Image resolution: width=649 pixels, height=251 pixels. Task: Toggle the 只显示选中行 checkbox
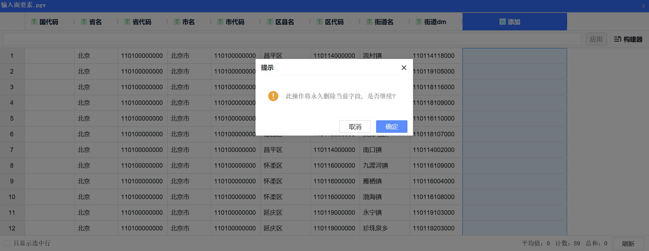(x=7, y=243)
